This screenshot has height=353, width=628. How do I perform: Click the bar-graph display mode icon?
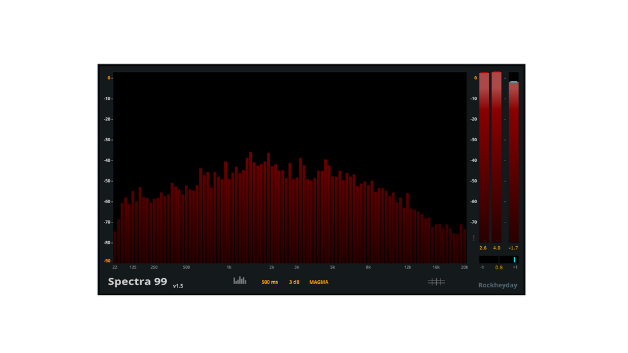click(240, 281)
